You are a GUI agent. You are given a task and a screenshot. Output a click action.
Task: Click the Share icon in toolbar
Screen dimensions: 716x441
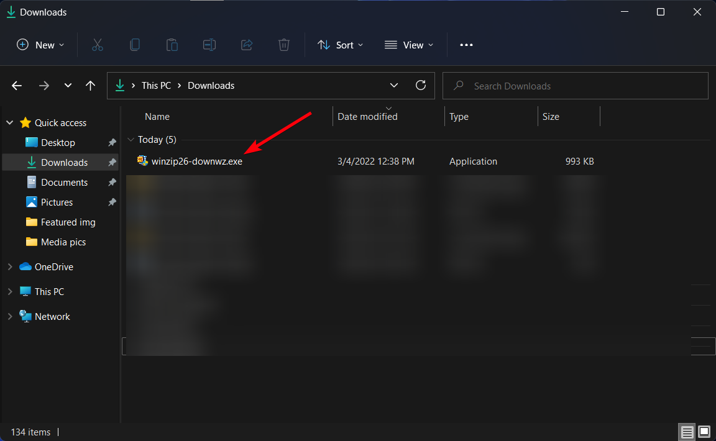247,45
